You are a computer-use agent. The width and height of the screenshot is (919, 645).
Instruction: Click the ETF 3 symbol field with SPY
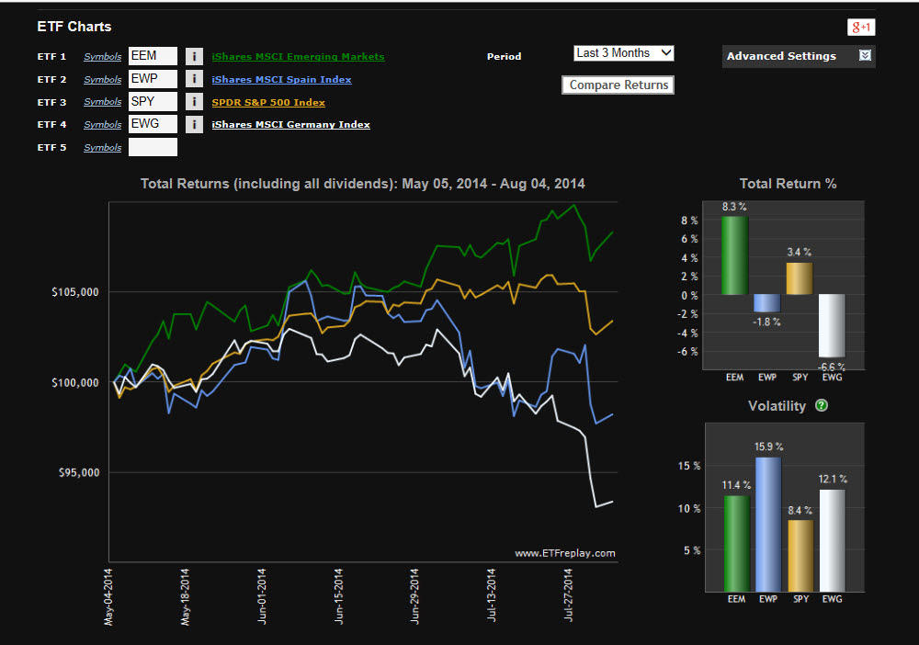[x=153, y=102]
